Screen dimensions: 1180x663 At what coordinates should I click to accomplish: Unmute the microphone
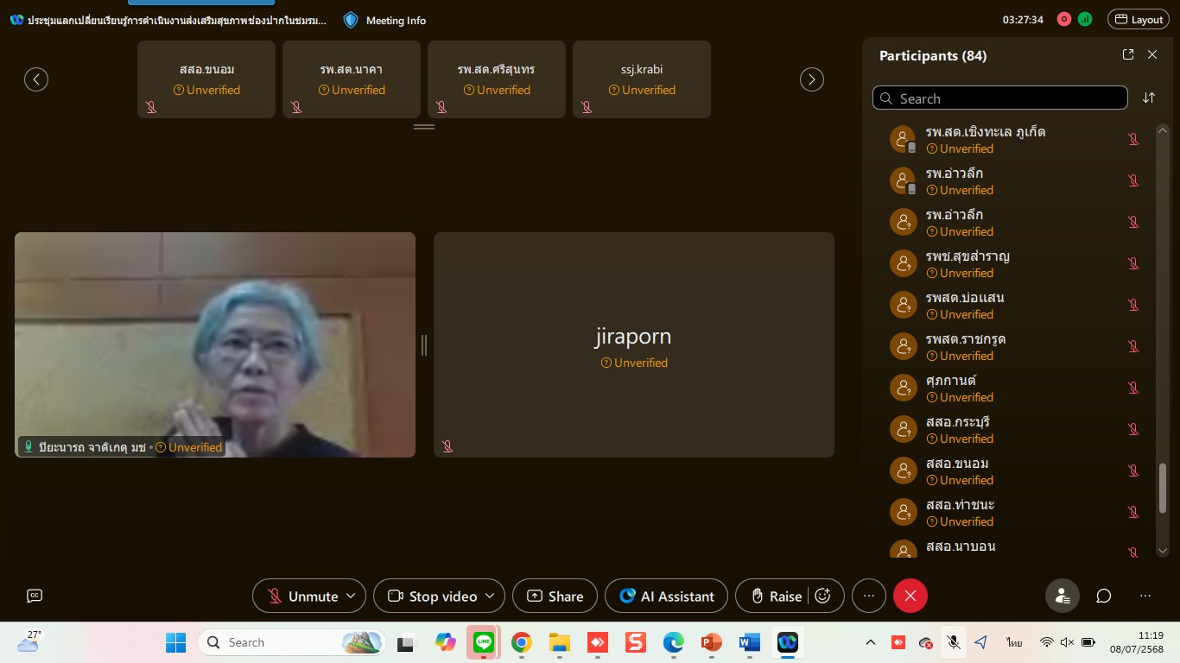tap(302, 596)
